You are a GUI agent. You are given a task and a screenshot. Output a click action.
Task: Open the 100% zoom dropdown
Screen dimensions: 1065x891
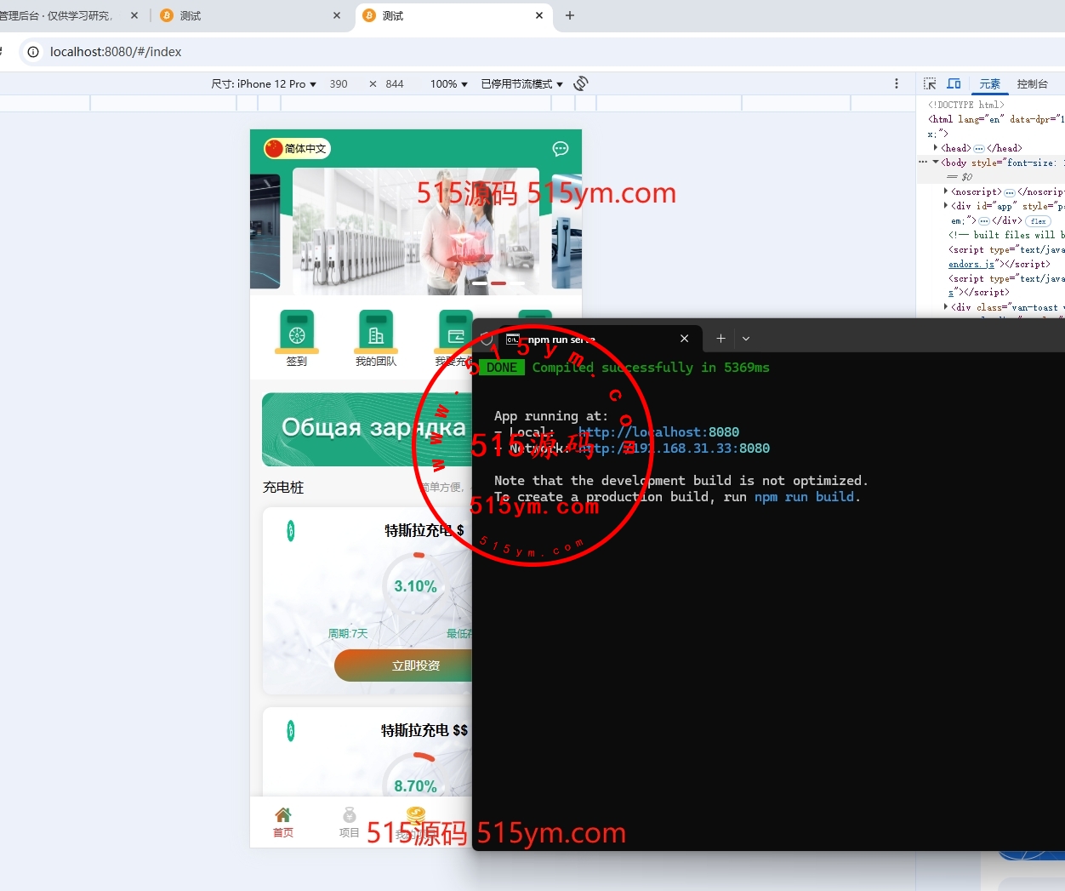(448, 84)
